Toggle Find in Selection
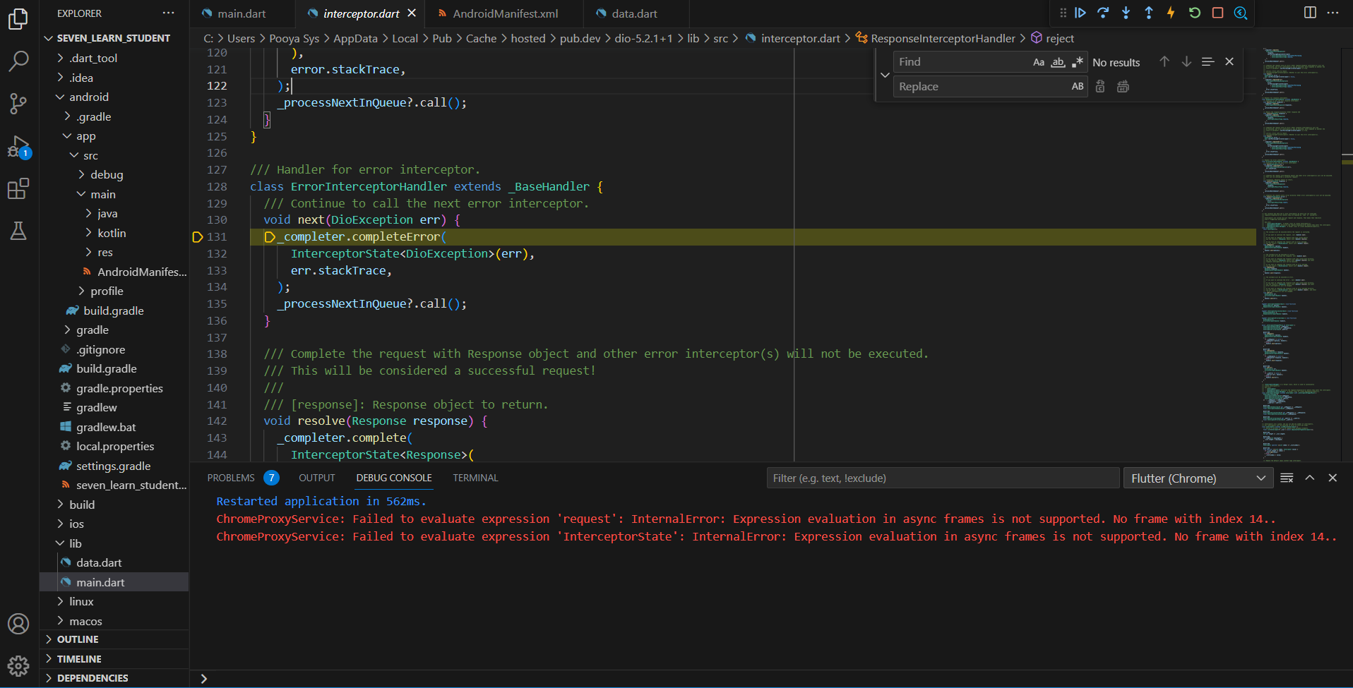This screenshot has height=688, width=1353. point(1208,62)
